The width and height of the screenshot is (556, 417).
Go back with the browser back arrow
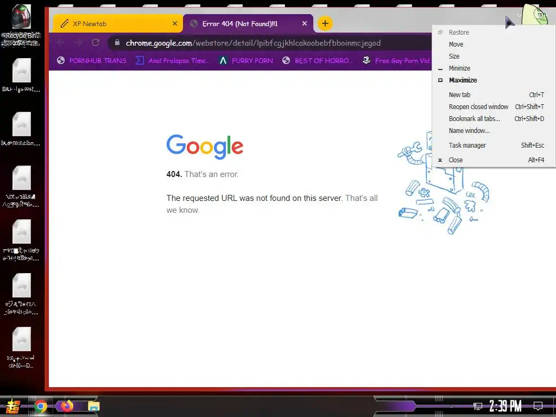[x=61, y=42]
